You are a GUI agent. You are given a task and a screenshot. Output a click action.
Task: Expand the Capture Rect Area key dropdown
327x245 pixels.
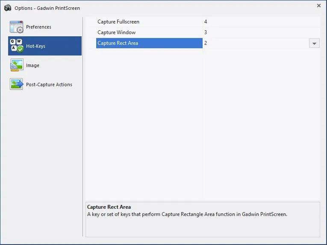(x=314, y=43)
